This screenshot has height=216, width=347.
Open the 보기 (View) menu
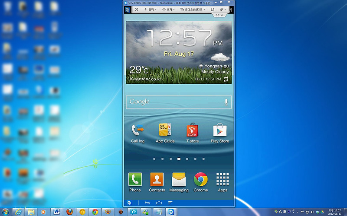(x=168, y=10)
